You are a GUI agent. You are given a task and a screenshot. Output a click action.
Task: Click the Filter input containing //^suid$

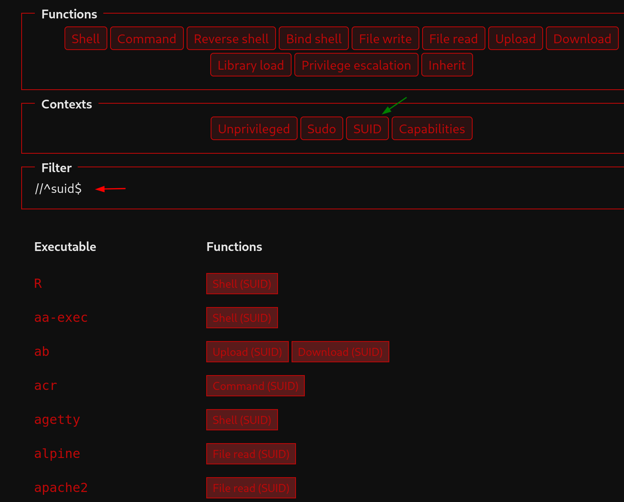click(x=322, y=189)
